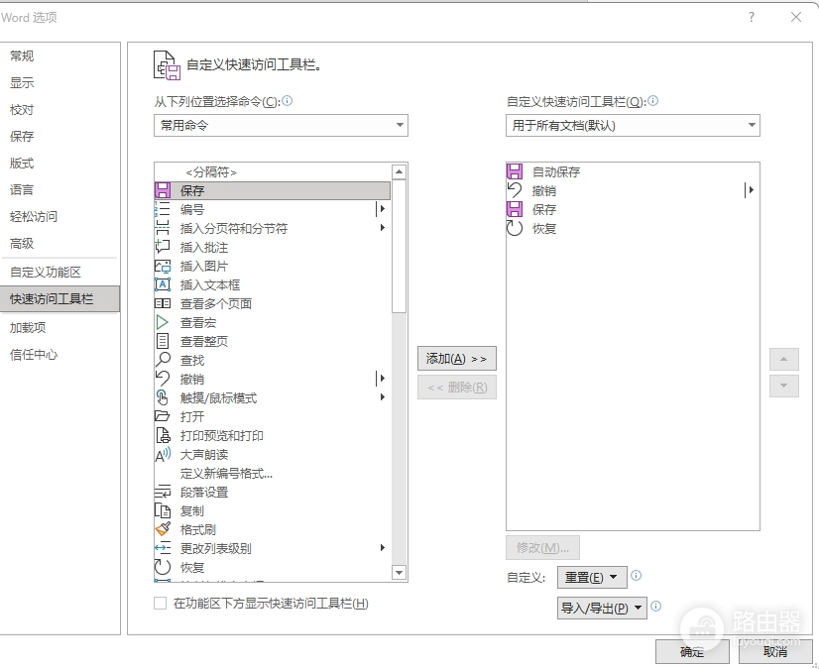Expand the 编号 submenu arrow
This screenshot has height=669, width=819.
pos(383,209)
